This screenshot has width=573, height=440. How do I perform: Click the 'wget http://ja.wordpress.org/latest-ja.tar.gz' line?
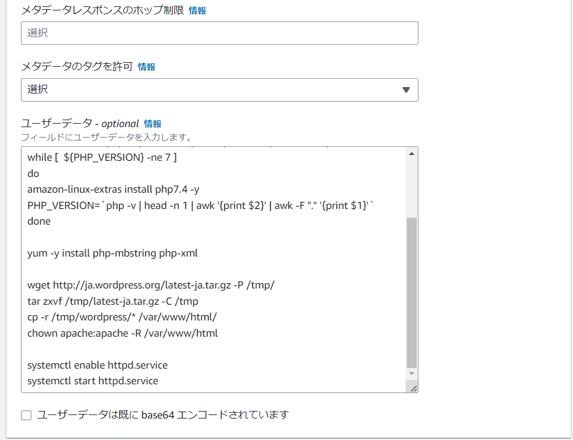(151, 285)
